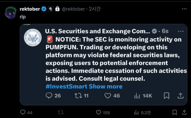Open the rektober post's three-dot menu
Viewport: 191px width, 118px height.
[x=184, y=9]
